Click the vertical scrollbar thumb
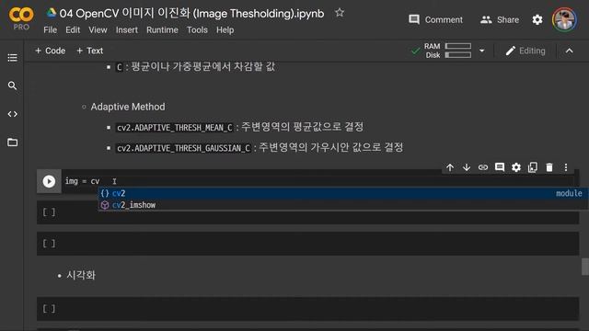The height and width of the screenshot is (331, 589). click(585, 267)
